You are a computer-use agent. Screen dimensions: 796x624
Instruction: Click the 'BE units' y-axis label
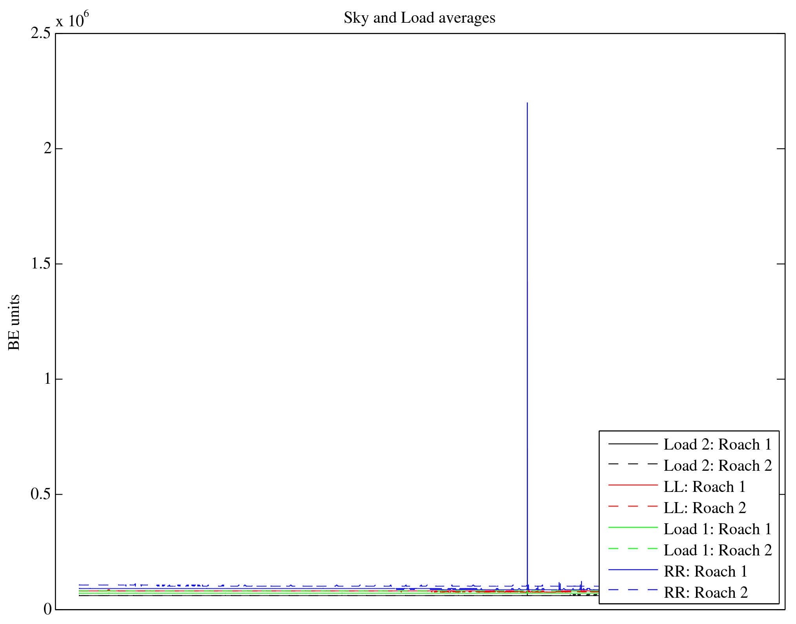(x=14, y=322)
